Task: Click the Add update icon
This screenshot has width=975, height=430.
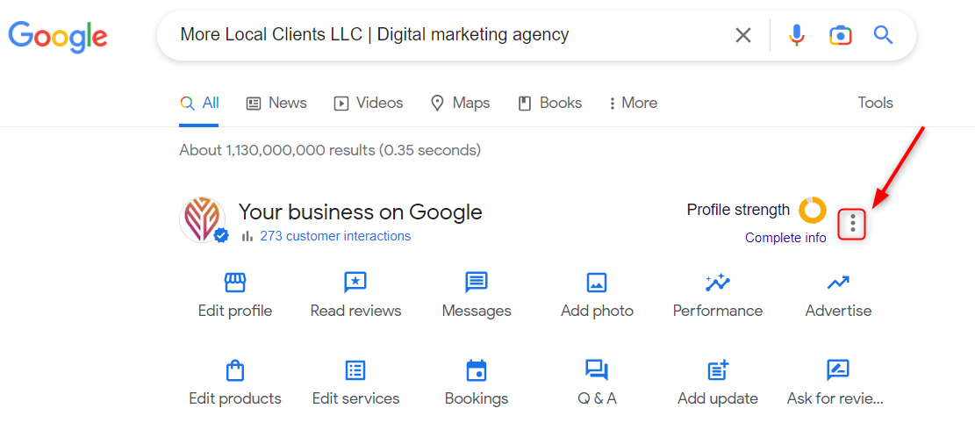Action: 718,371
